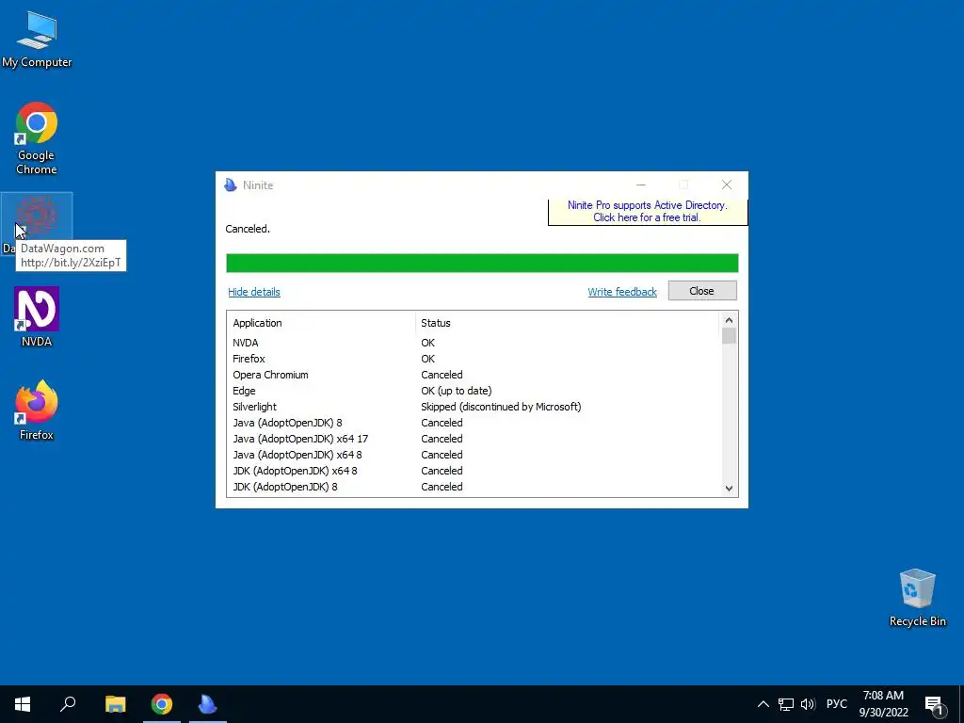The height and width of the screenshot is (723, 964).
Task: Launch Google Chrome desktop shortcut
Action: (37, 137)
